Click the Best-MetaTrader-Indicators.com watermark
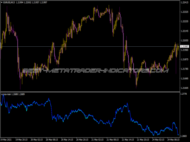This screenshot has height=142, width=190. (x=95, y=71)
